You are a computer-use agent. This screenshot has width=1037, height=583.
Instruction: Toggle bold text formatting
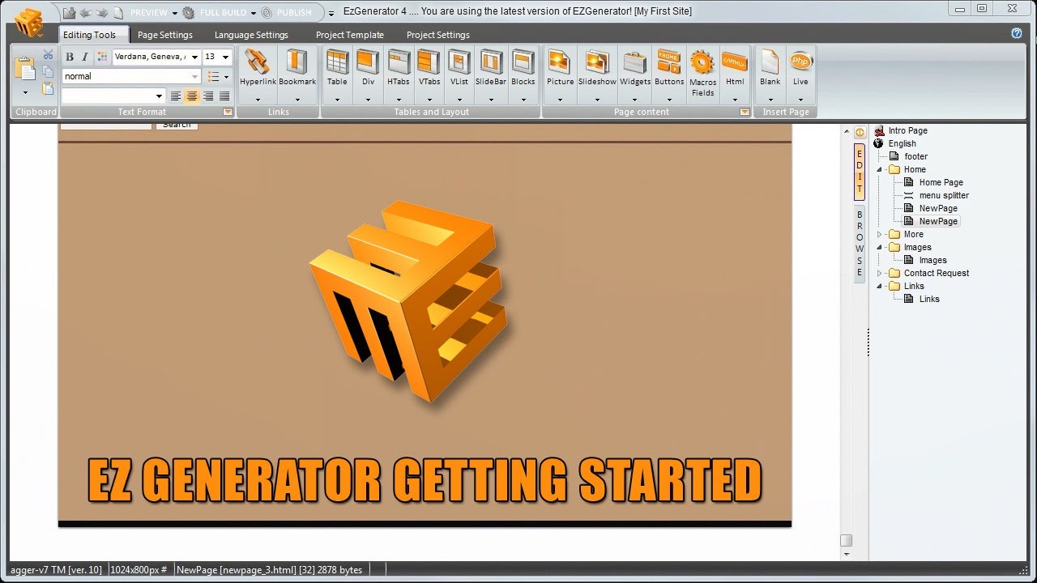70,57
